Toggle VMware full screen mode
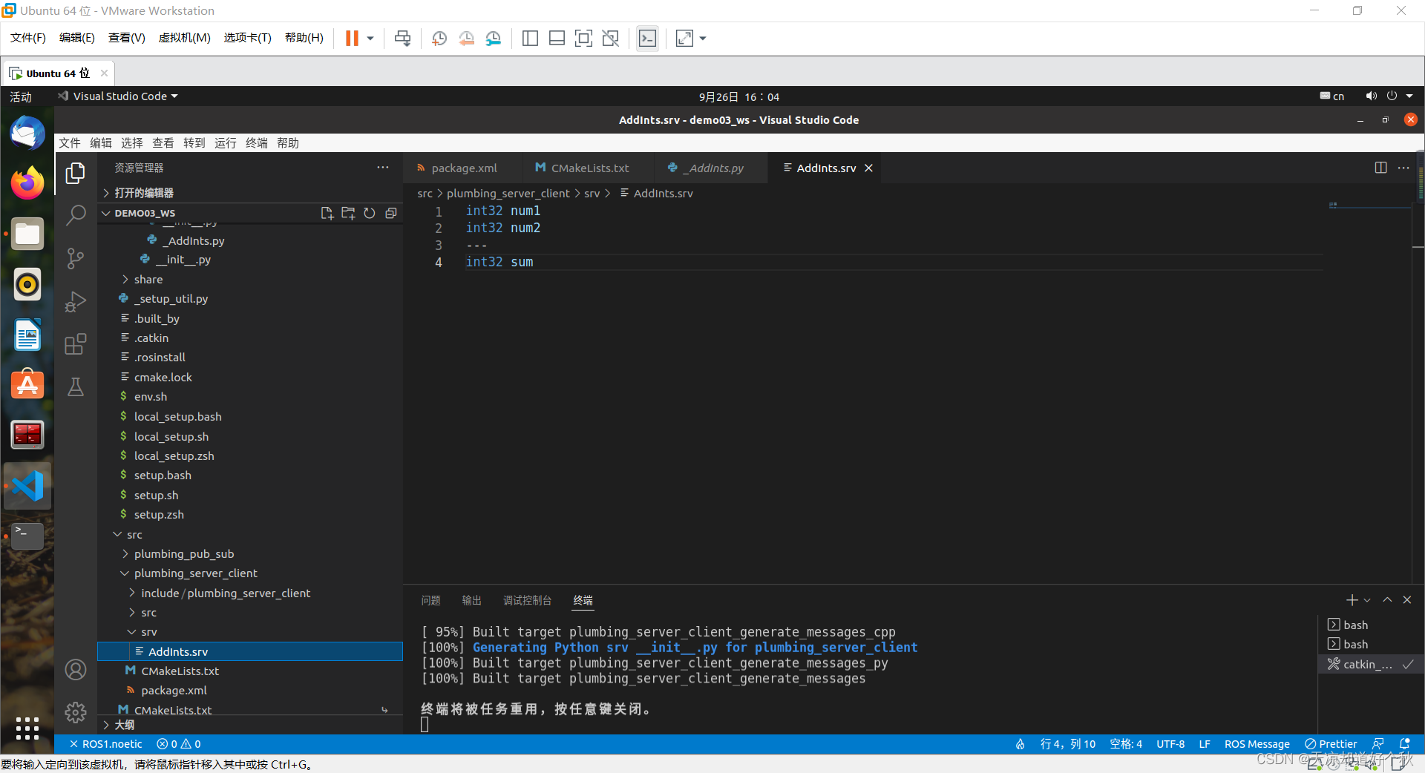Viewport: 1425px width, 773px height. tap(584, 38)
